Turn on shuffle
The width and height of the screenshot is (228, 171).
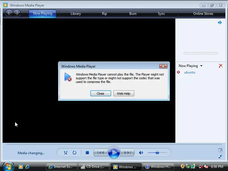tap(66, 152)
